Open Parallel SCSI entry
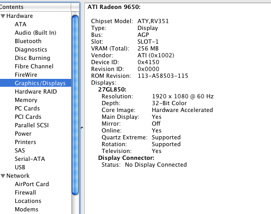Screen dimensions: 271x214 tap(32, 125)
